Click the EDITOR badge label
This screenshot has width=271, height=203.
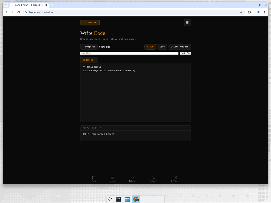(90, 23)
